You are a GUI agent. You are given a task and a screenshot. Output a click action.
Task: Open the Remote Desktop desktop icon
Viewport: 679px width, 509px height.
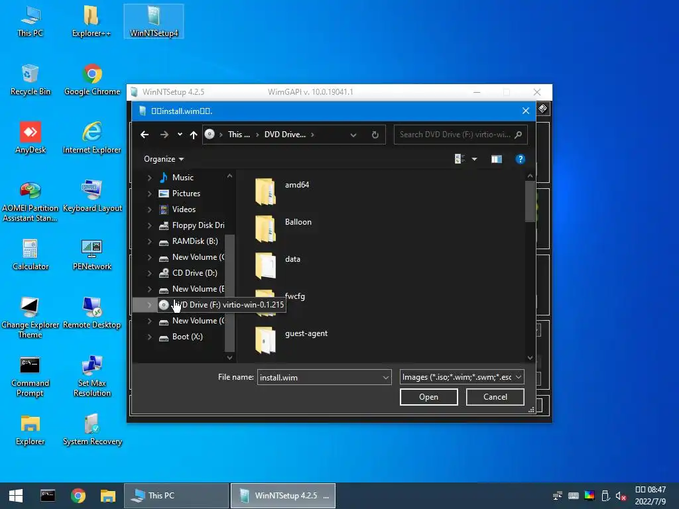pos(92,313)
